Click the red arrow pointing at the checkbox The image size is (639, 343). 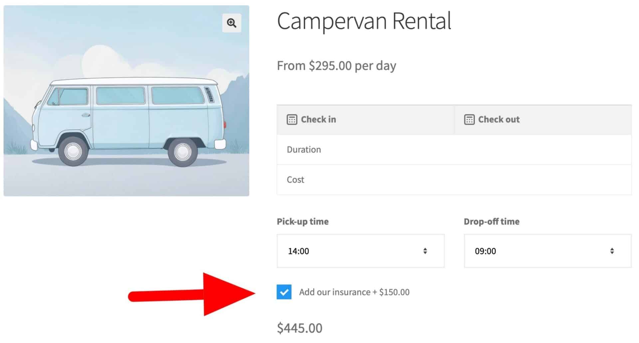200,294
